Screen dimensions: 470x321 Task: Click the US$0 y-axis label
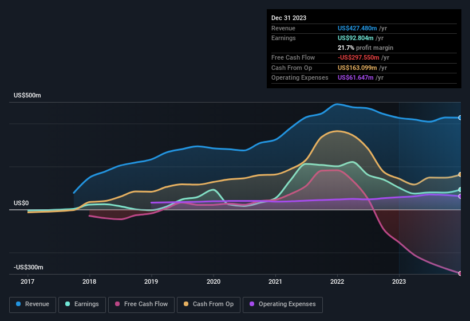tap(21, 203)
